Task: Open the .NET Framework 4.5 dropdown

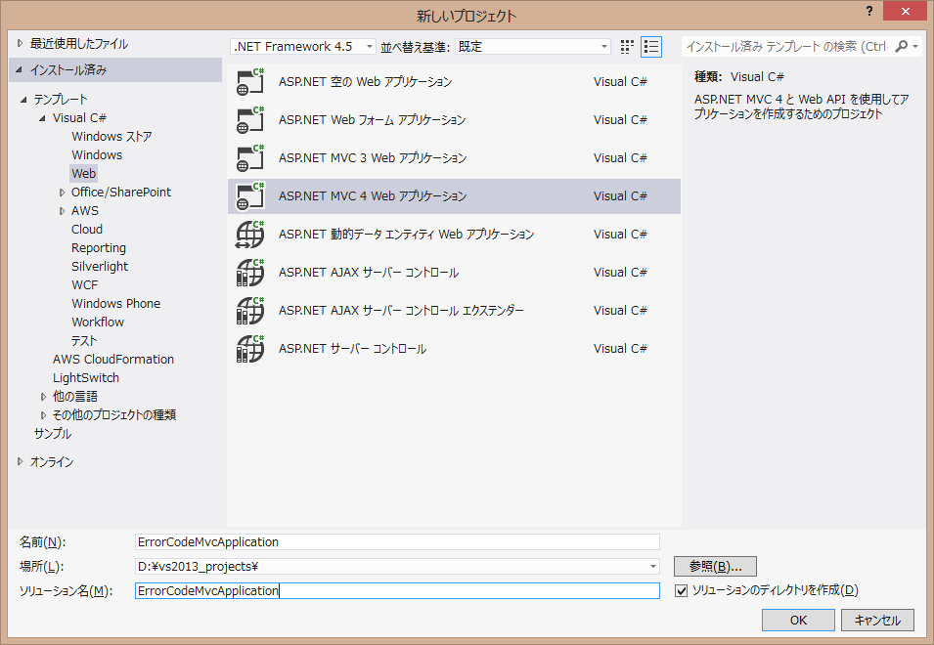Action: click(370, 45)
